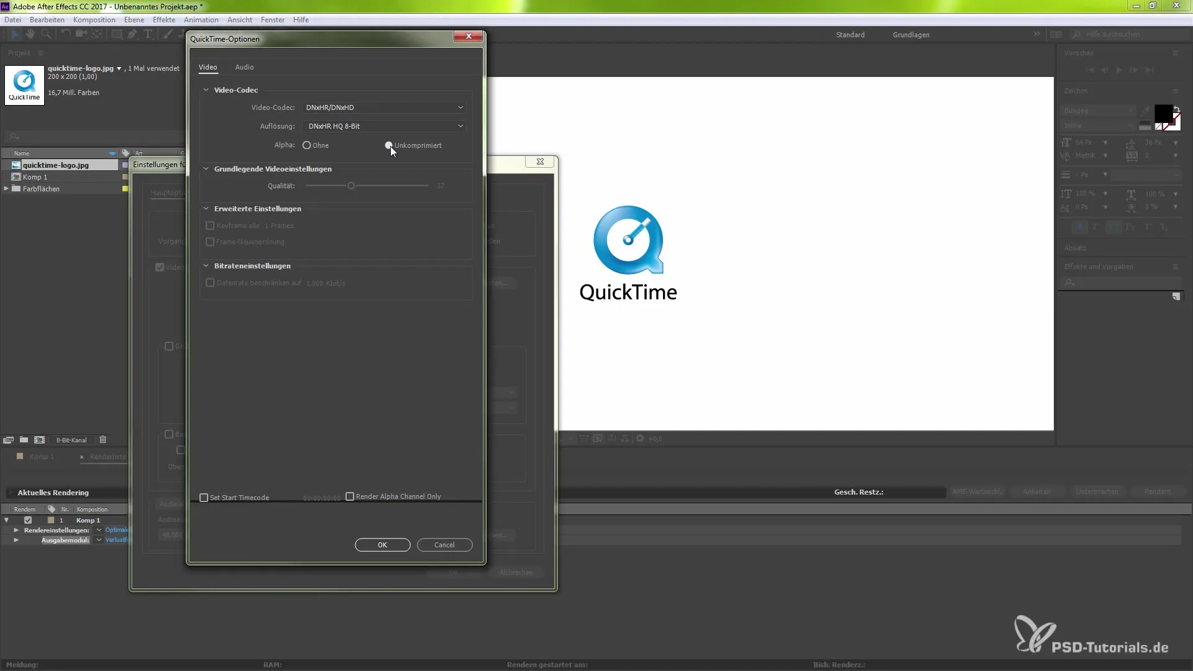Open the Komposition menu

[94, 20]
